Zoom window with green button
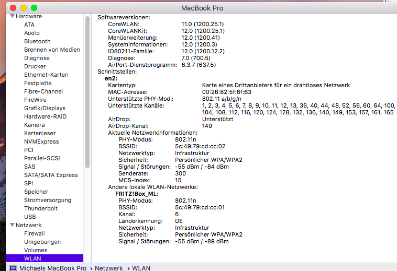 click(x=34, y=8)
